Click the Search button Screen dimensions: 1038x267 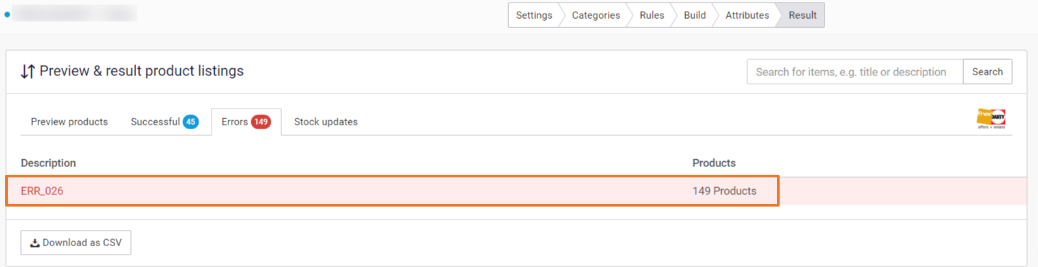(987, 71)
